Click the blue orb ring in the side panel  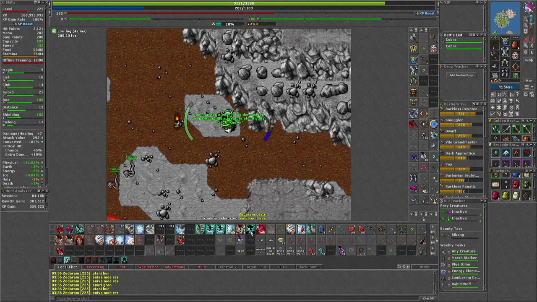(x=433, y=123)
